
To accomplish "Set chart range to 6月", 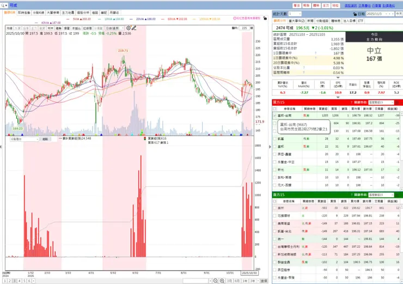I will click(x=237, y=281).
